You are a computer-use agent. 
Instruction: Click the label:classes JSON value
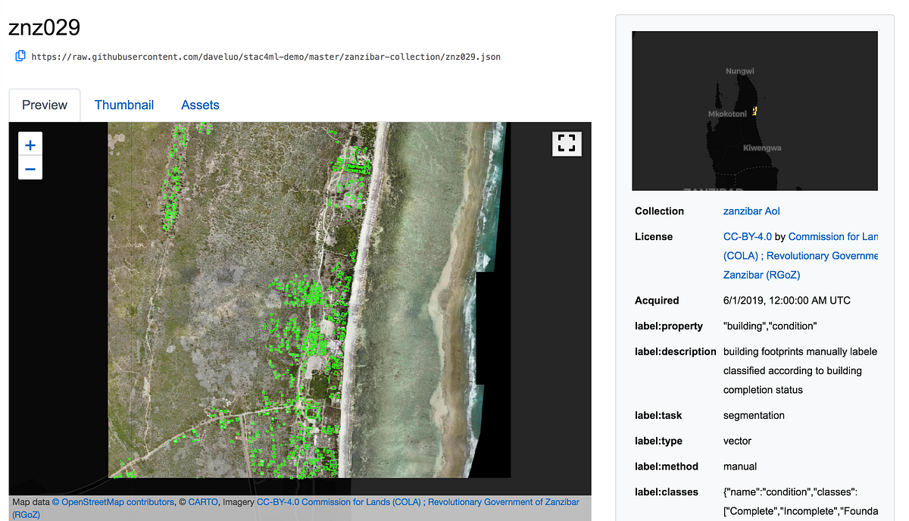click(801, 501)
